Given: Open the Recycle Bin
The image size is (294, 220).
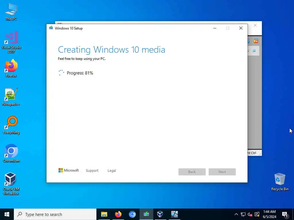Looking at the screenshot, I should (280, 182).
